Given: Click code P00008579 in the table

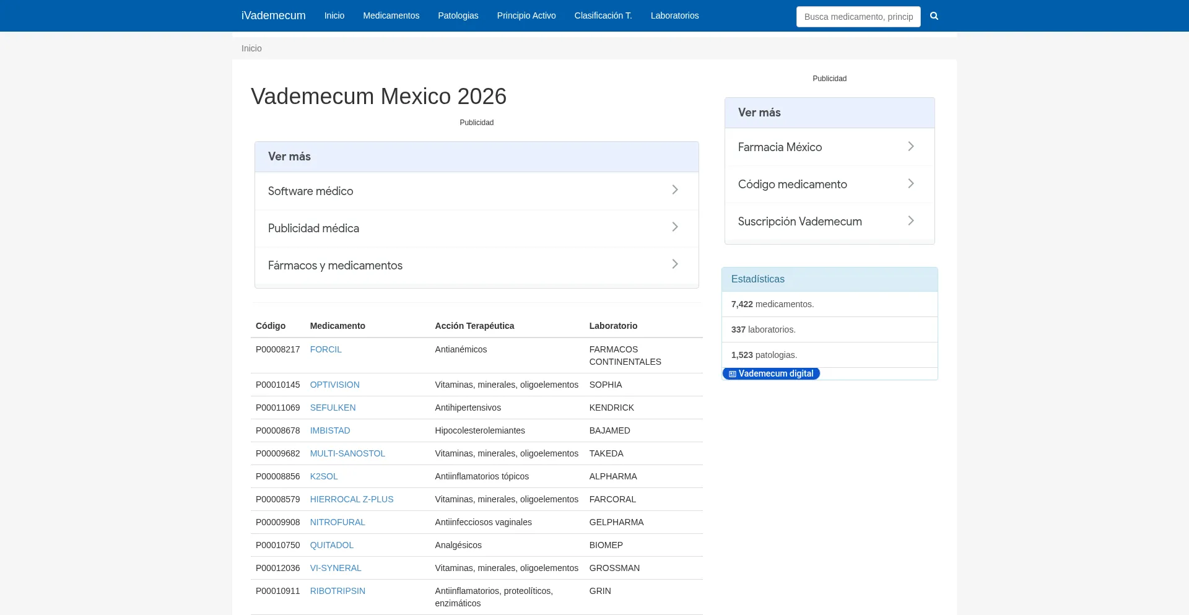Looking at the screenshot, I should [277, 499].
